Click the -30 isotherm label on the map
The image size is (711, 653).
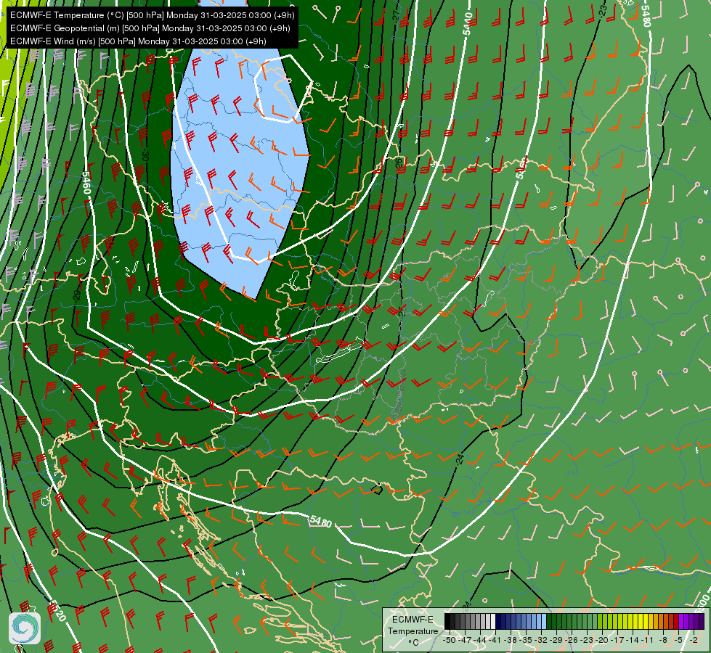click(145, 155)
